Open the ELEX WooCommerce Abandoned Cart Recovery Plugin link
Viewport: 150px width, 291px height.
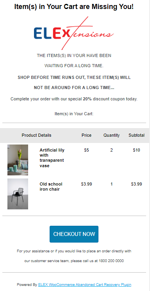coord(85,284)
